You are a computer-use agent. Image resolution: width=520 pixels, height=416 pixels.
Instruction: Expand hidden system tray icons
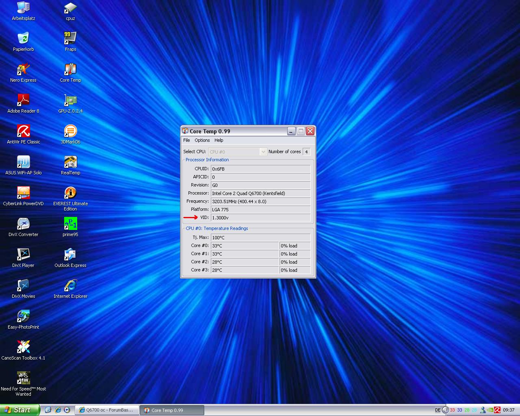(445, 410)
